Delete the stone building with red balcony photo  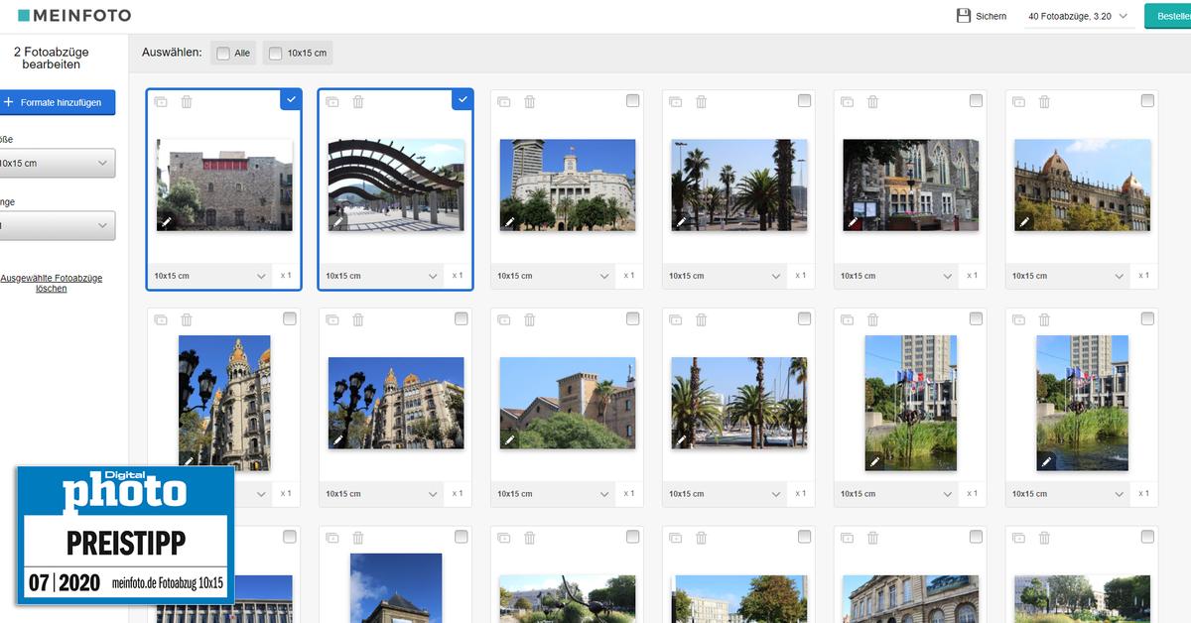point(187,101)
